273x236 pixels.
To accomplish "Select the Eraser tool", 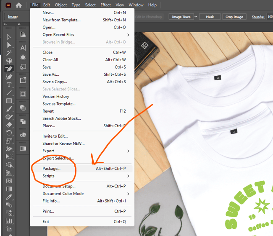I will click(x=9, y=125).
